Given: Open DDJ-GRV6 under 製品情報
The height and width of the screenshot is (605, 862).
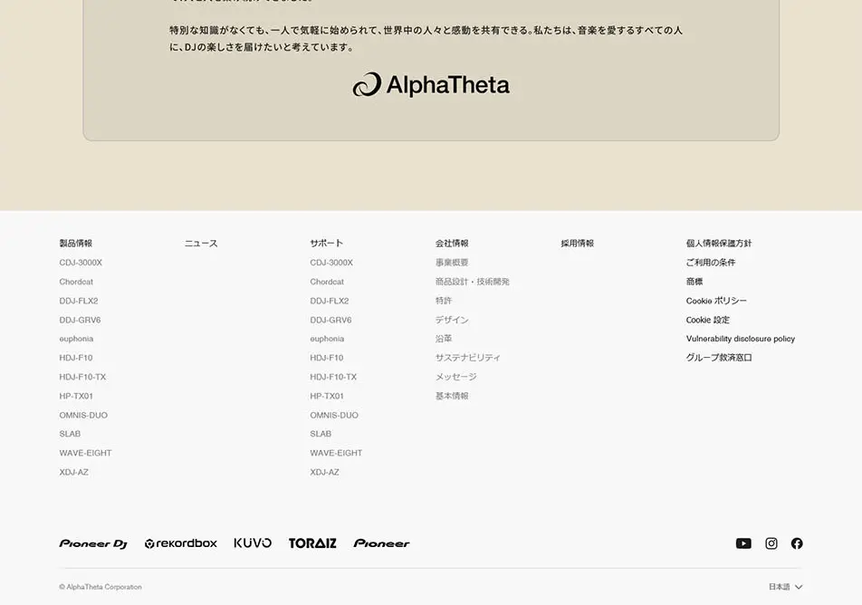Looking at the screenshot, I should coord(81,320).
